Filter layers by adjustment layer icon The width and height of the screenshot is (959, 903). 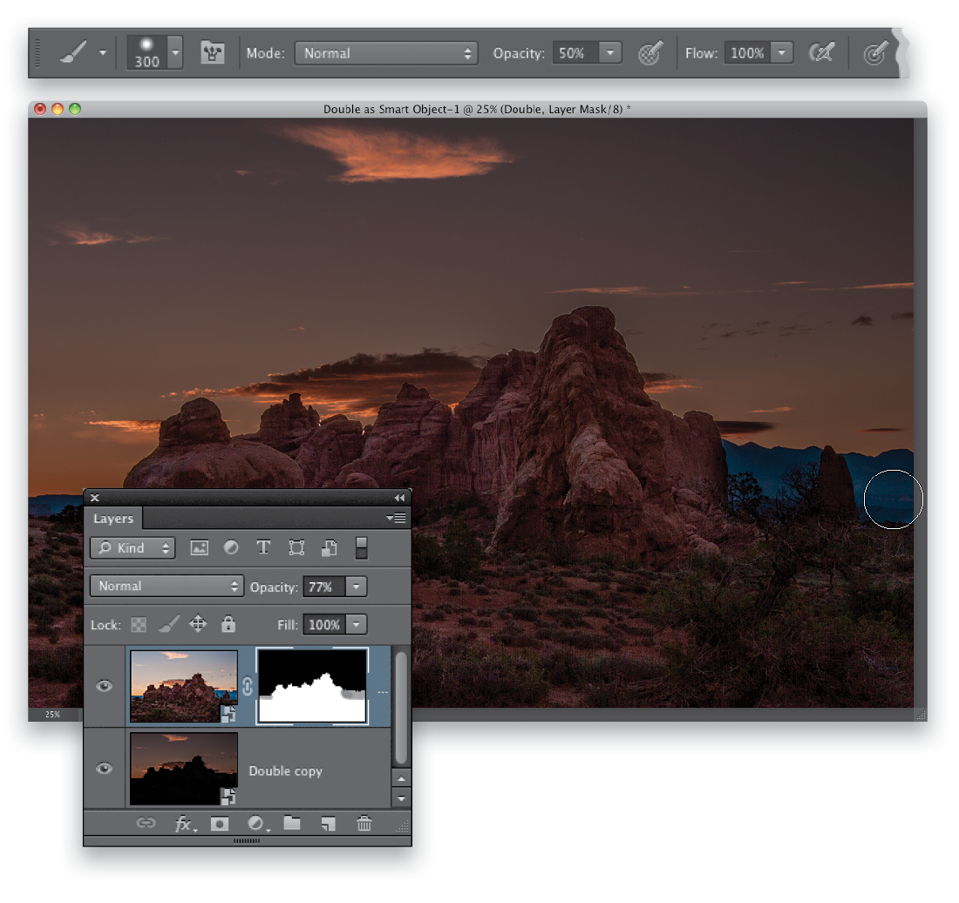coord(231,547)
